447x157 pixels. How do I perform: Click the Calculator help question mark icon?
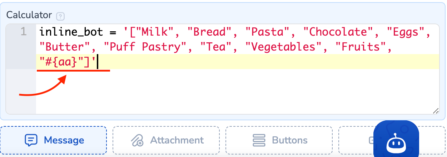pyautogui.click(x=60, y=16)
